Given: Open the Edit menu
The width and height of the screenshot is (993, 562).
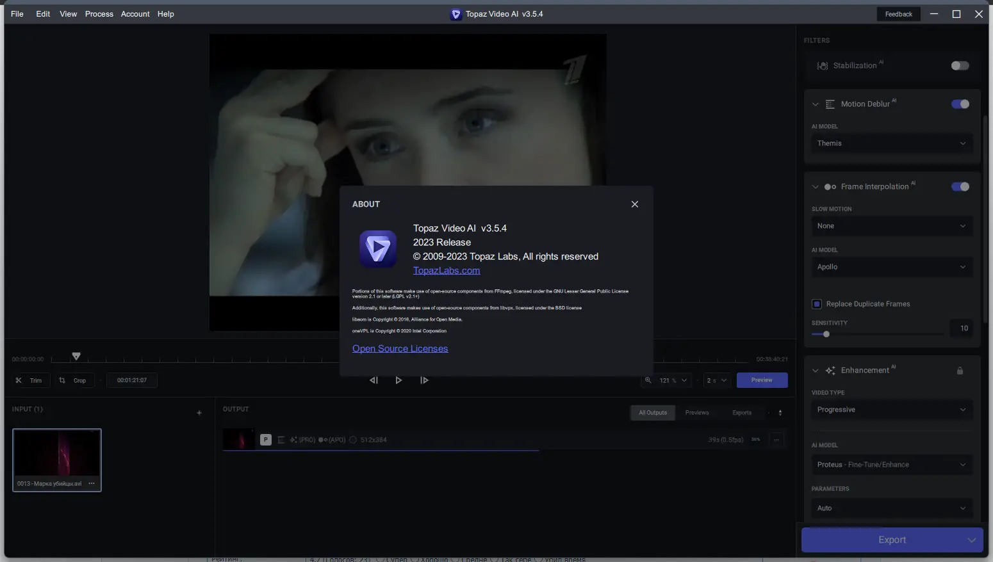Looking at the screenshot, I should pos(43,14).
